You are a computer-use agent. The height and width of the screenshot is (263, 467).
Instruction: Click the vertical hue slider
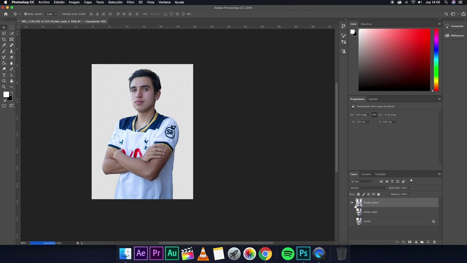tap(436, 60)
